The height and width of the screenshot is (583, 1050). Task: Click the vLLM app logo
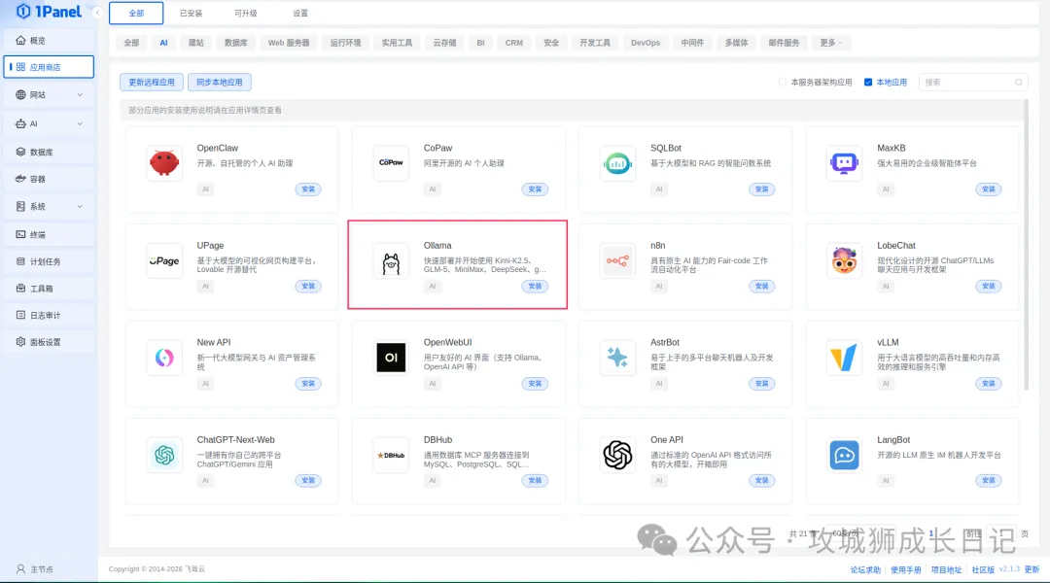844,358
